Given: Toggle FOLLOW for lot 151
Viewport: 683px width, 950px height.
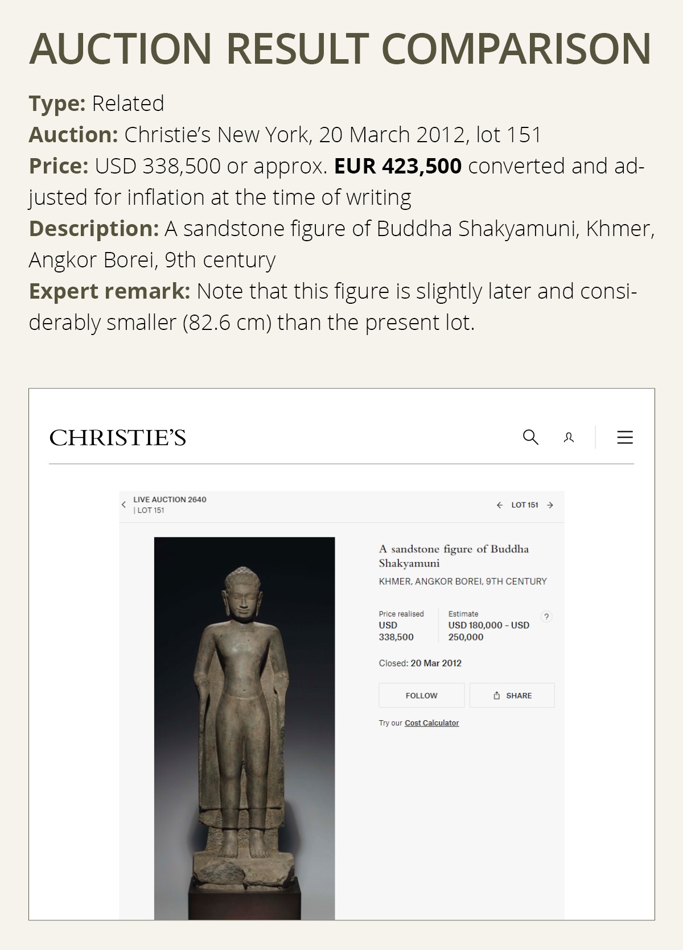Looking at the screenshot, I should coord(421,695).
